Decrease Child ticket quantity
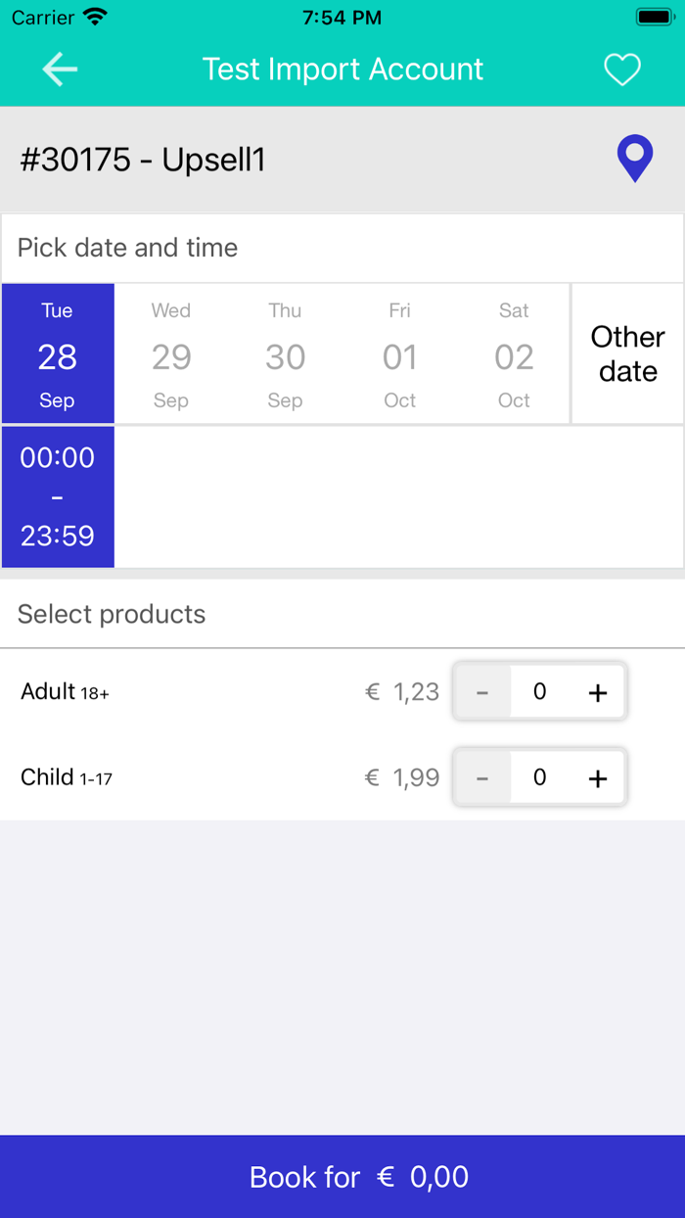The image size is (685, 1218). point(482,777)
